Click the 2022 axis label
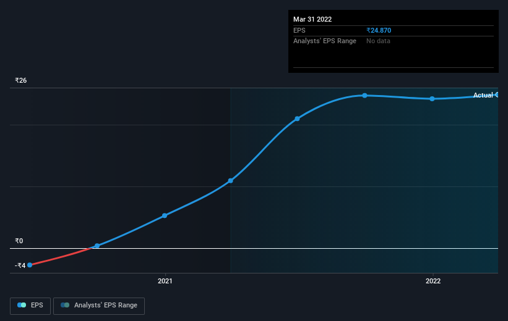The image size is (508, 321). (433, 281)
